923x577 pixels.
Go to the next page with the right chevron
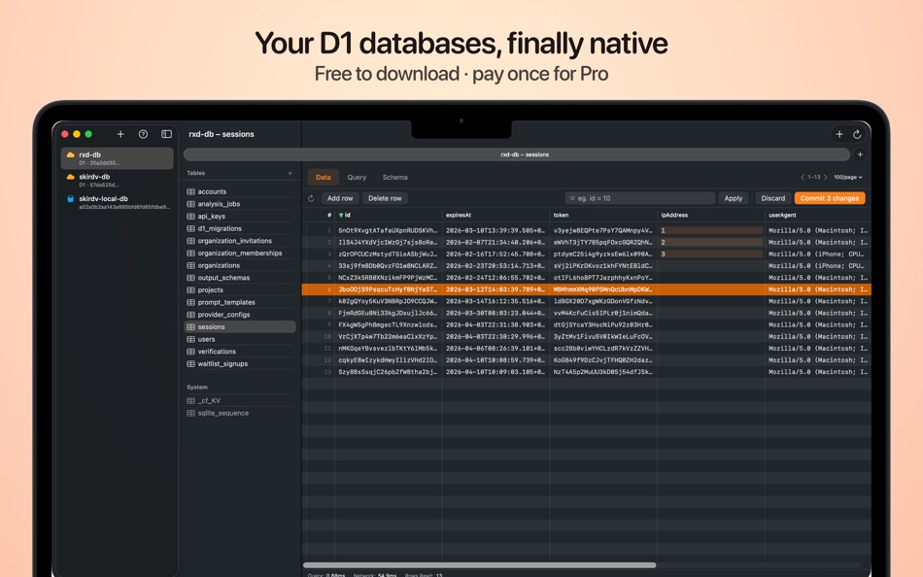tap(825, 177)
